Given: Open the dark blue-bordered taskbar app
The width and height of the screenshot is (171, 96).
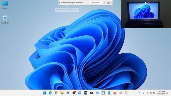Looking at the screenshot, I should pos(85,93).
